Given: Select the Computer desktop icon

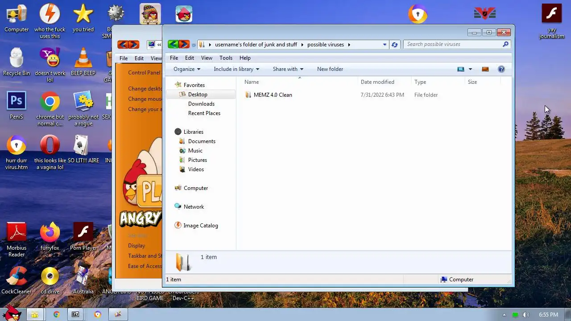Looking at the screenshot, I should (17, 19).
